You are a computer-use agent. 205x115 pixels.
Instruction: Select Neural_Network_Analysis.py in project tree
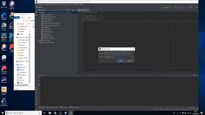50,25
